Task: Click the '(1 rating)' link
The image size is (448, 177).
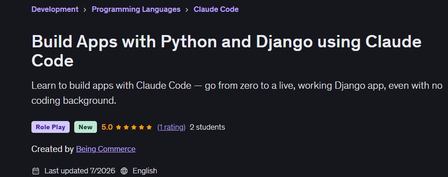Action: point(172,127)
